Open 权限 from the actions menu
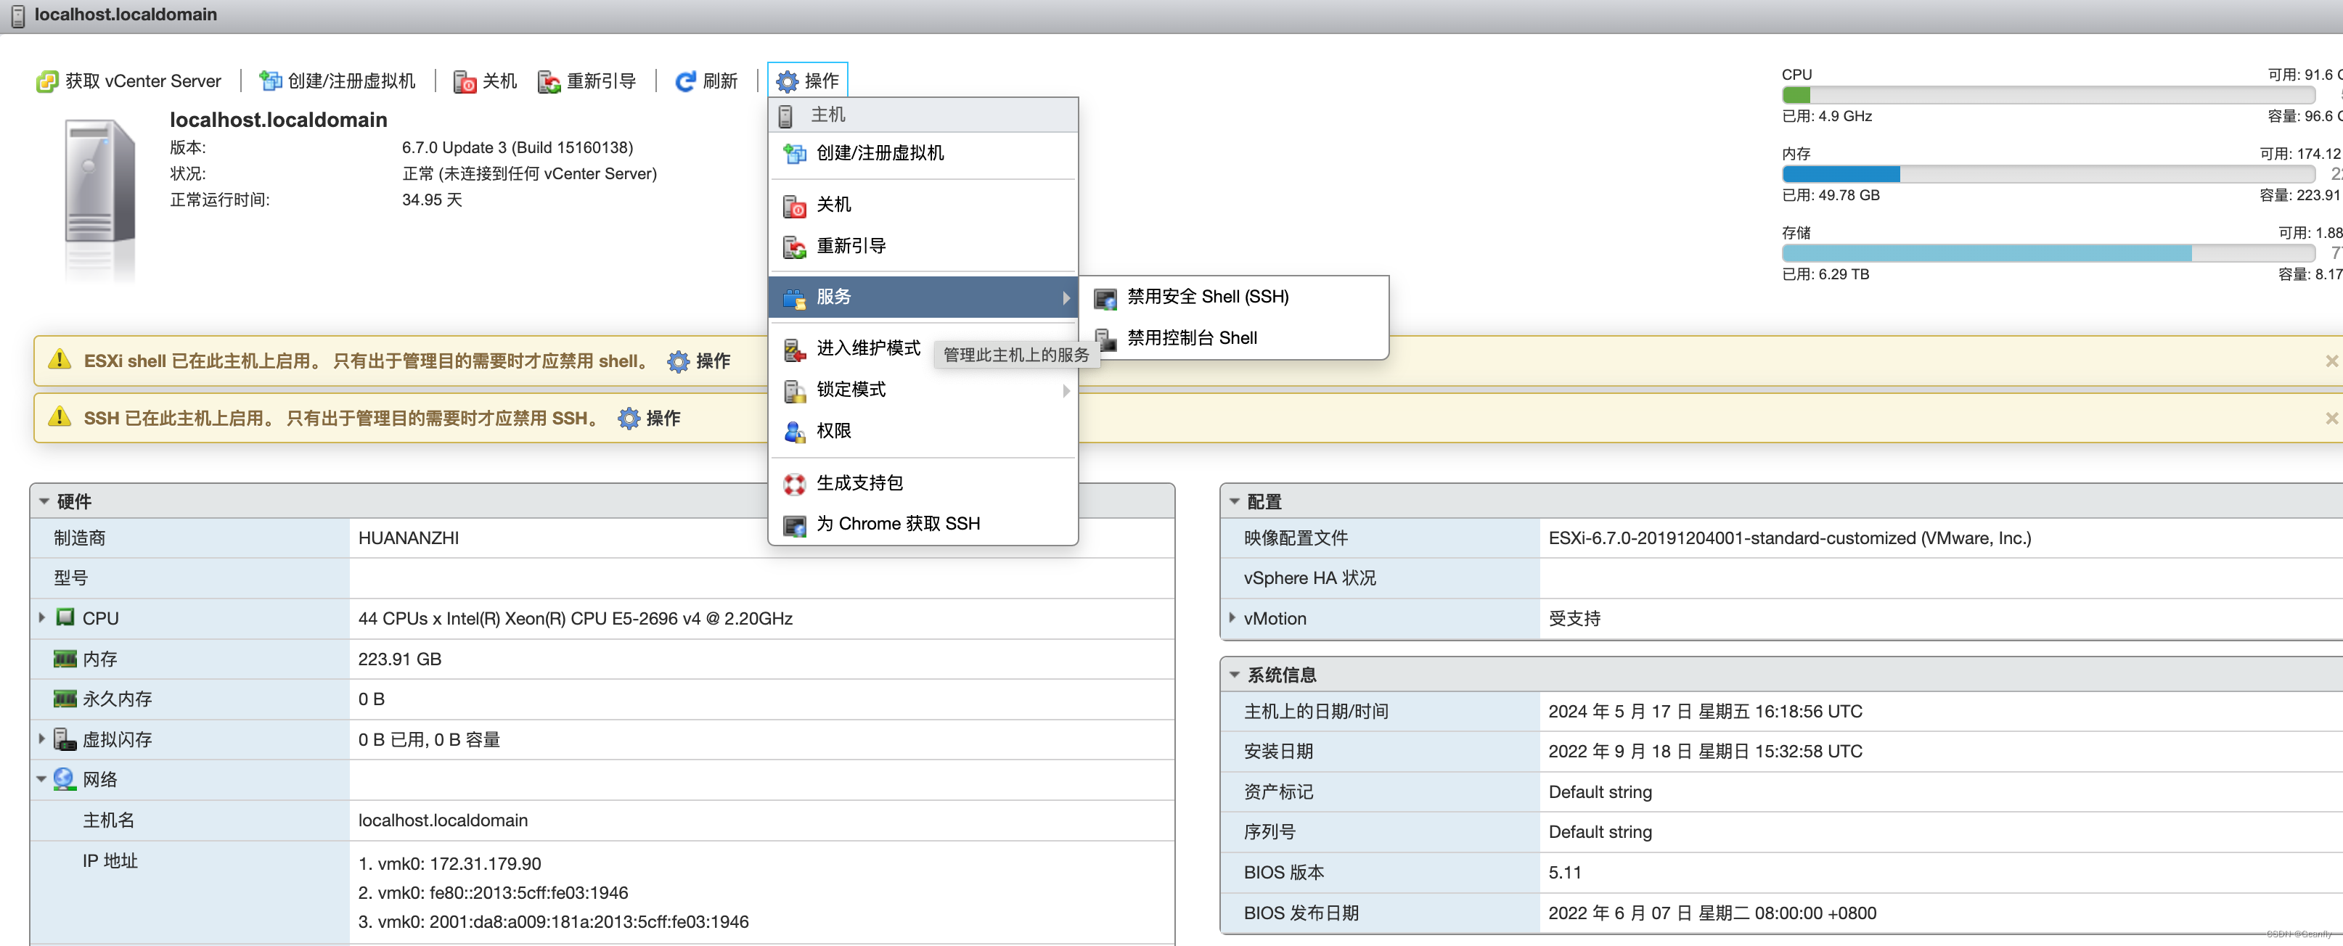Screen dimensions: 2343x946 point(833,431)
